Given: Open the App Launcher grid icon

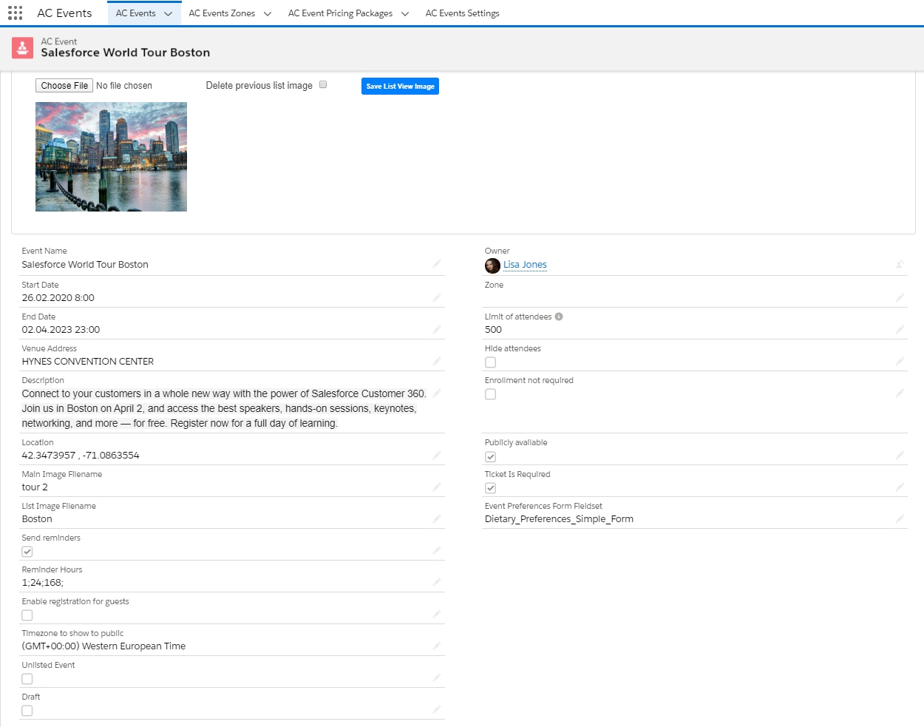Looking at the screenshot, I should pyautogui.click(x=15, y=13).
